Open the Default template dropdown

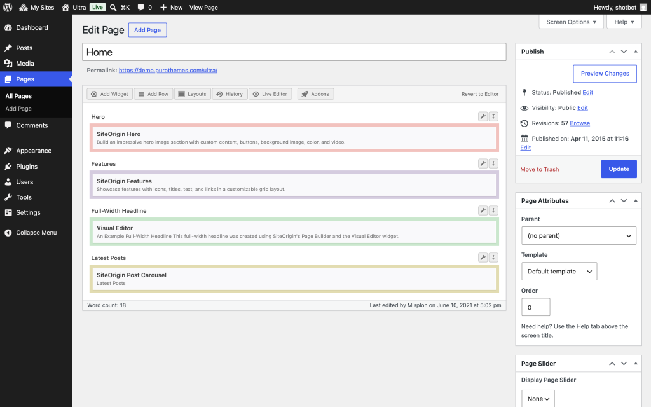(559, 271)
